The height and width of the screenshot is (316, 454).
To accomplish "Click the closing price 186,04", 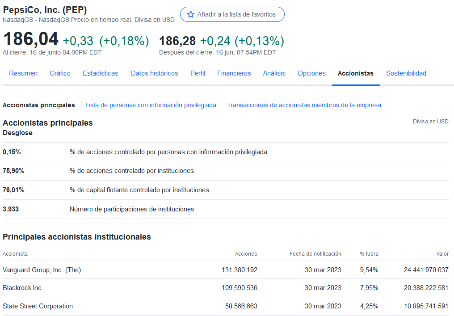I will (31, 39).
